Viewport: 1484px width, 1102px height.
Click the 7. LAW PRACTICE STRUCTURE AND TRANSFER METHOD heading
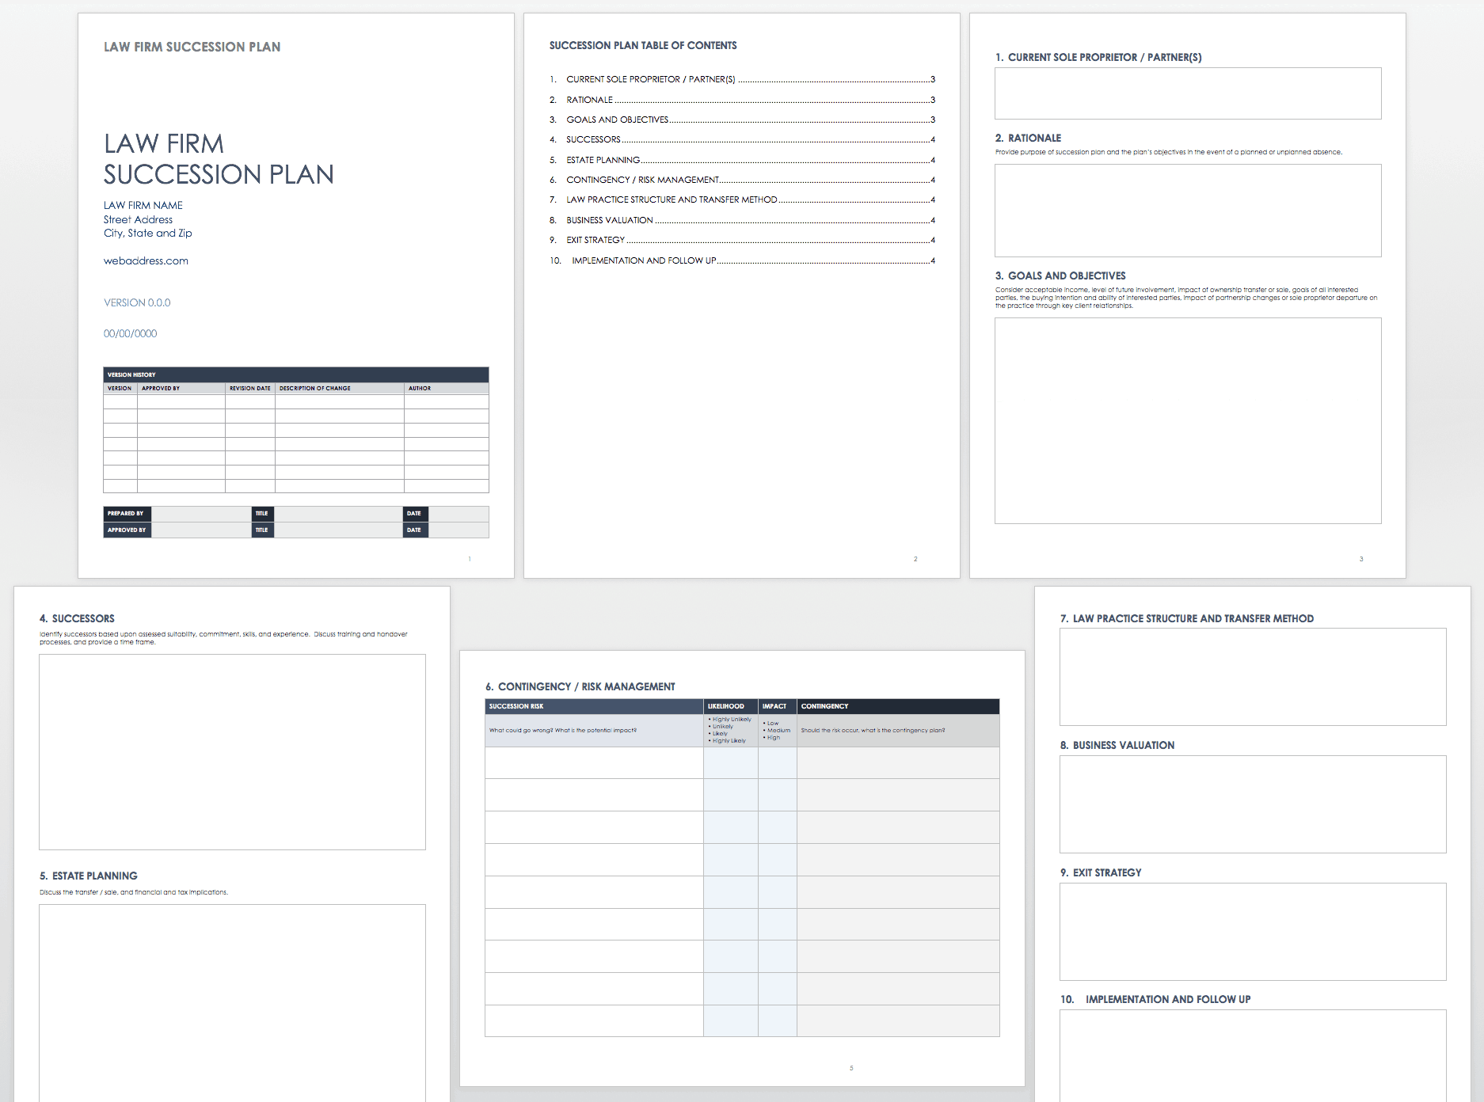pyautogui.click(x=1187, y=618)
